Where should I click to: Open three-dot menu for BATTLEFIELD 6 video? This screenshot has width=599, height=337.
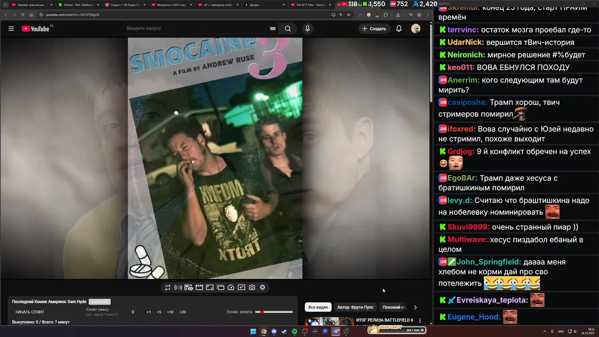pyautogui.click(x=420, y=321)
